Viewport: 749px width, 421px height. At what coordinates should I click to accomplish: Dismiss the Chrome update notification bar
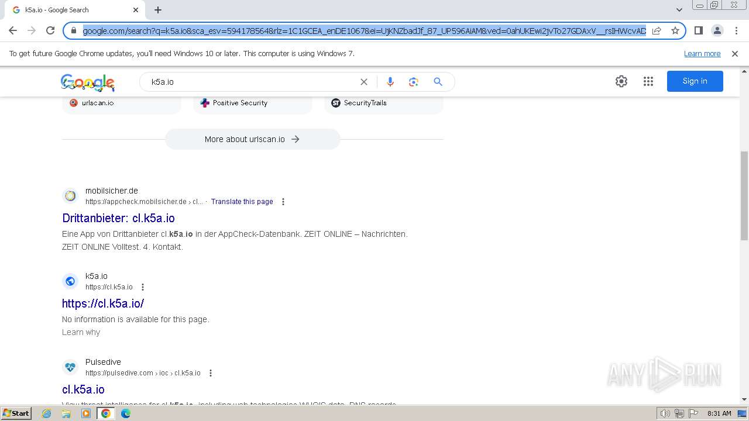[x=735, y=54]
